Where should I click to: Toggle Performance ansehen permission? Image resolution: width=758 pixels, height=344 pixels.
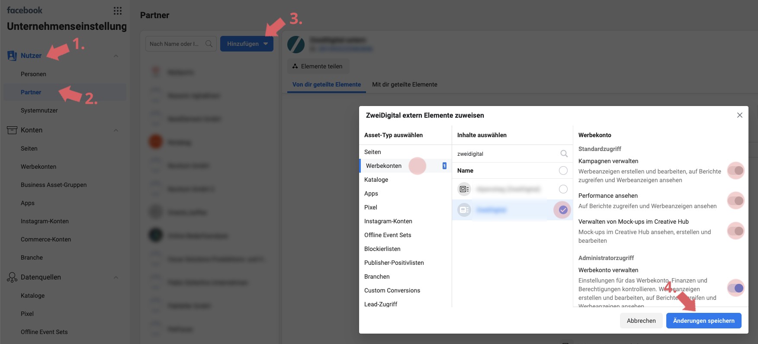pyautogui.click(x=736, y=200)
